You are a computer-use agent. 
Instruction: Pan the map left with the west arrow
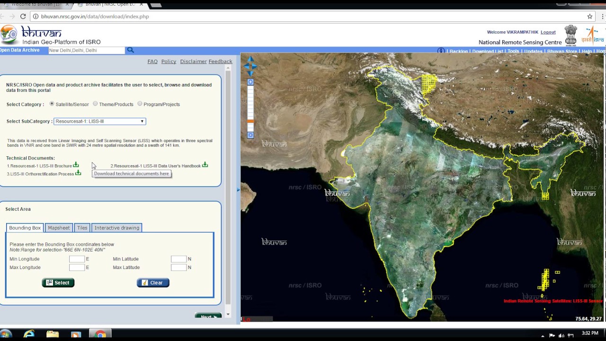point(246,66)
